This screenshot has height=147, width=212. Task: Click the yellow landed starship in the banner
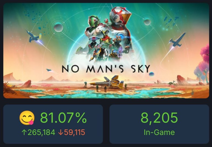tap(108, 82)
